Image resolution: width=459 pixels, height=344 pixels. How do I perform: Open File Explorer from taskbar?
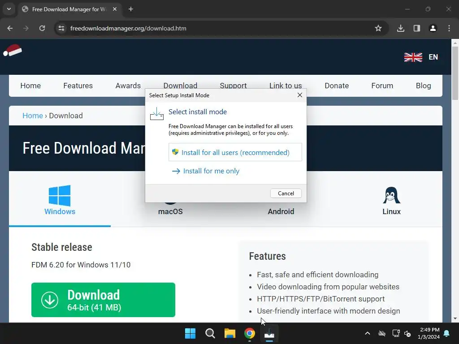coord(230,333)
